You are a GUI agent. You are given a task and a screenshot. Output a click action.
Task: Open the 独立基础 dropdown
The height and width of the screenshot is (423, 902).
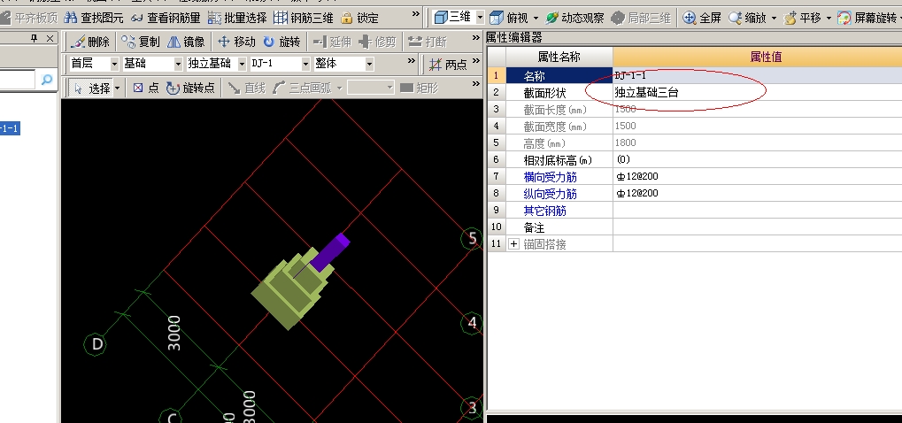(242, 64)
